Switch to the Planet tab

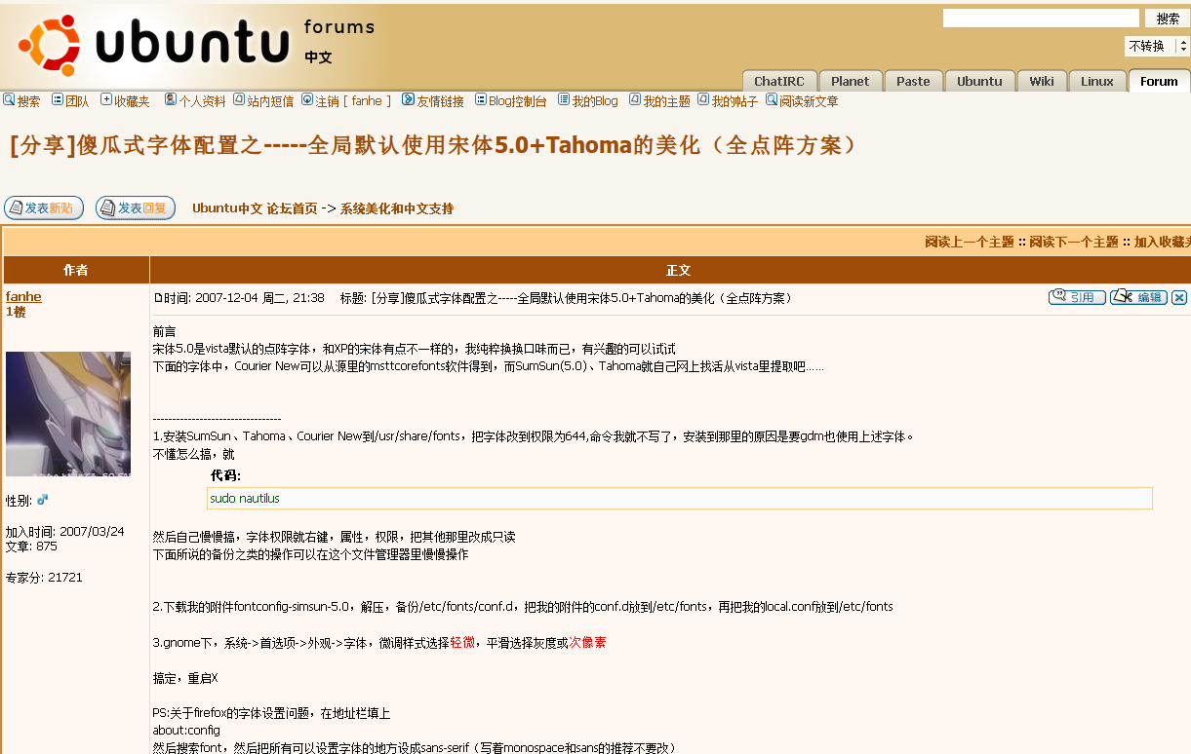point(851,81)
